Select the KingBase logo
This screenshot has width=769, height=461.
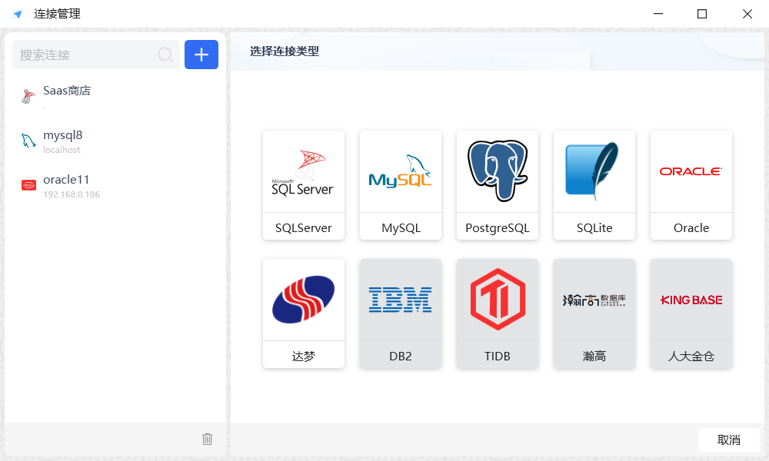tap(691, 300)
